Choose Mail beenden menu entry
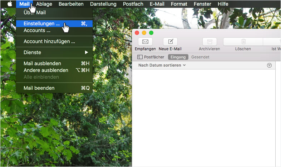 tap(54, 88)
